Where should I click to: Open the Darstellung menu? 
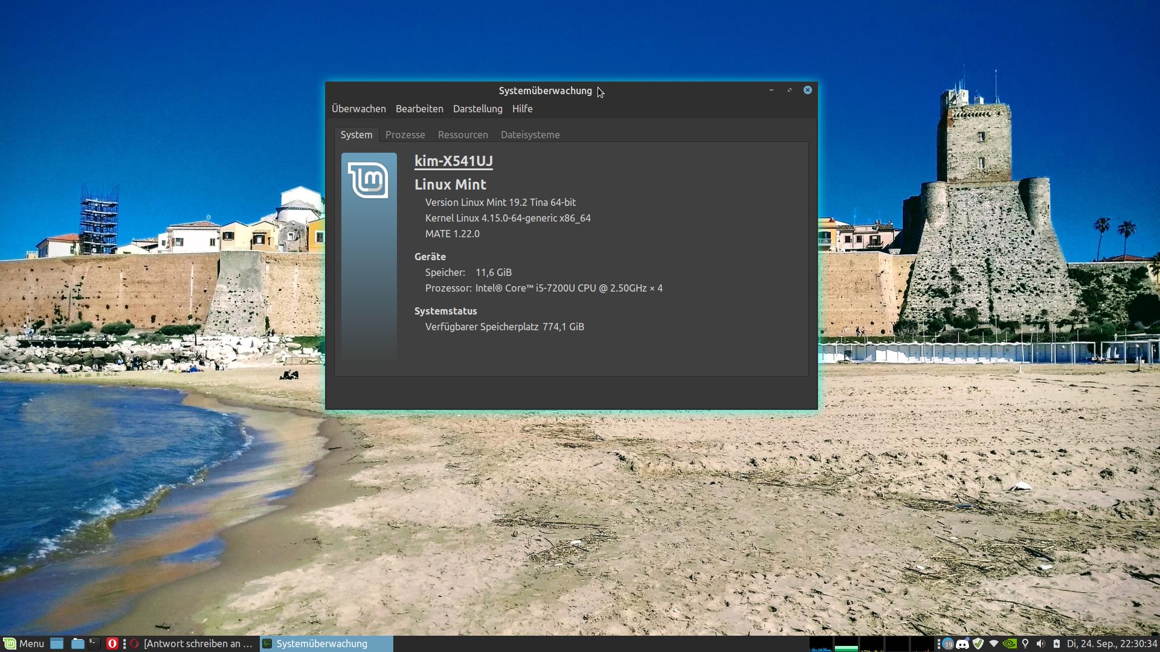pos(477,109)
